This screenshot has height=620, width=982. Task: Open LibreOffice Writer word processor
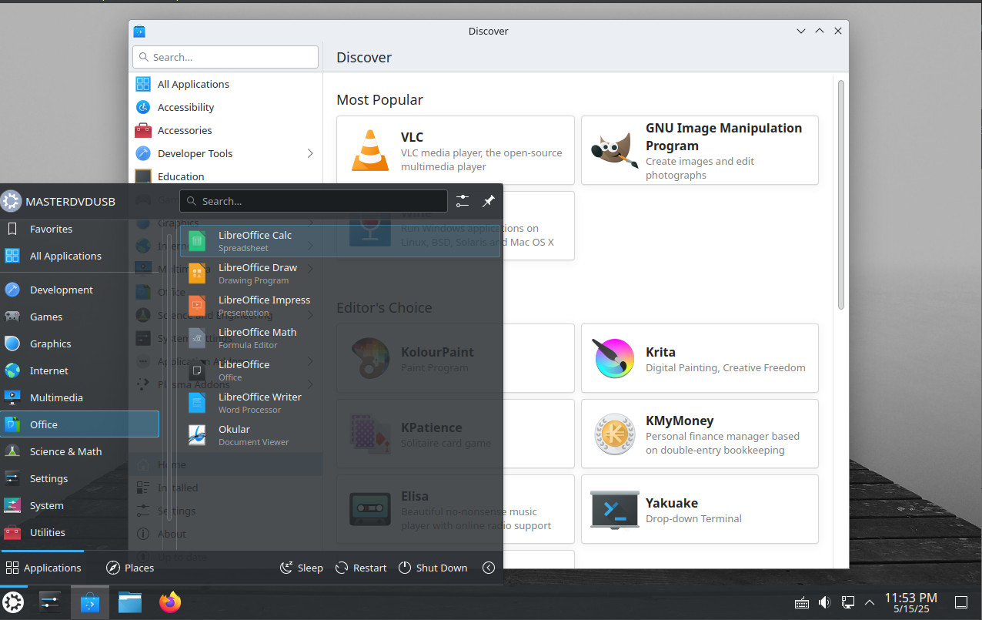pyautogui.click(x=339, y=403)
